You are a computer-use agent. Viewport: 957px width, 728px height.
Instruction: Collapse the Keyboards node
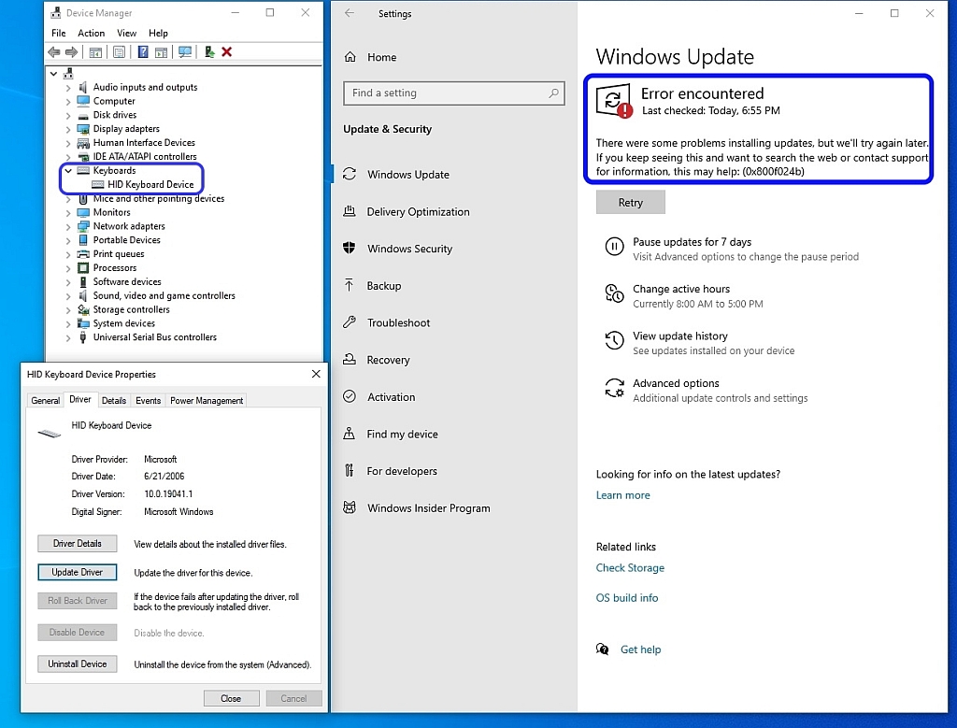68,171
